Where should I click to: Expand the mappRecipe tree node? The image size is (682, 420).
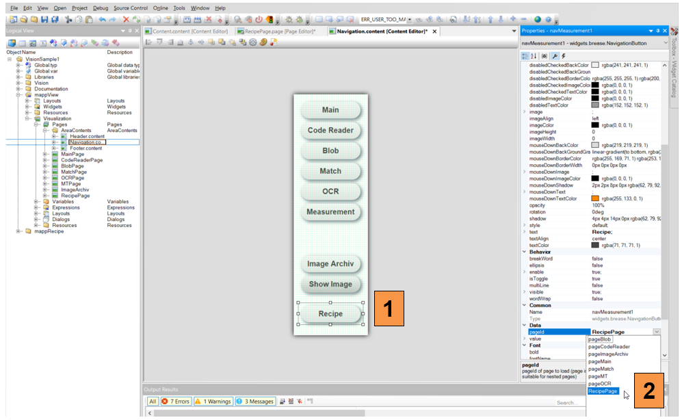coord(19,231)
